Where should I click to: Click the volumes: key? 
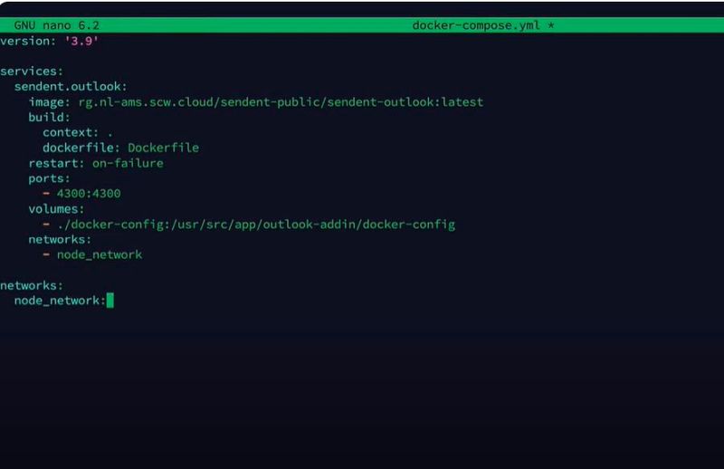tap(56, 209)
